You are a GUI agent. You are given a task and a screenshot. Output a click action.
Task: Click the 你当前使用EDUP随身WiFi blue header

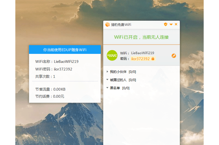[x=65, y=50]
